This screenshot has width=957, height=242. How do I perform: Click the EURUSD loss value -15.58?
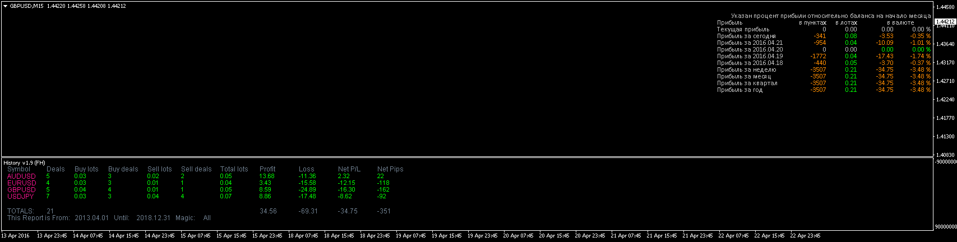pos(307,183)
